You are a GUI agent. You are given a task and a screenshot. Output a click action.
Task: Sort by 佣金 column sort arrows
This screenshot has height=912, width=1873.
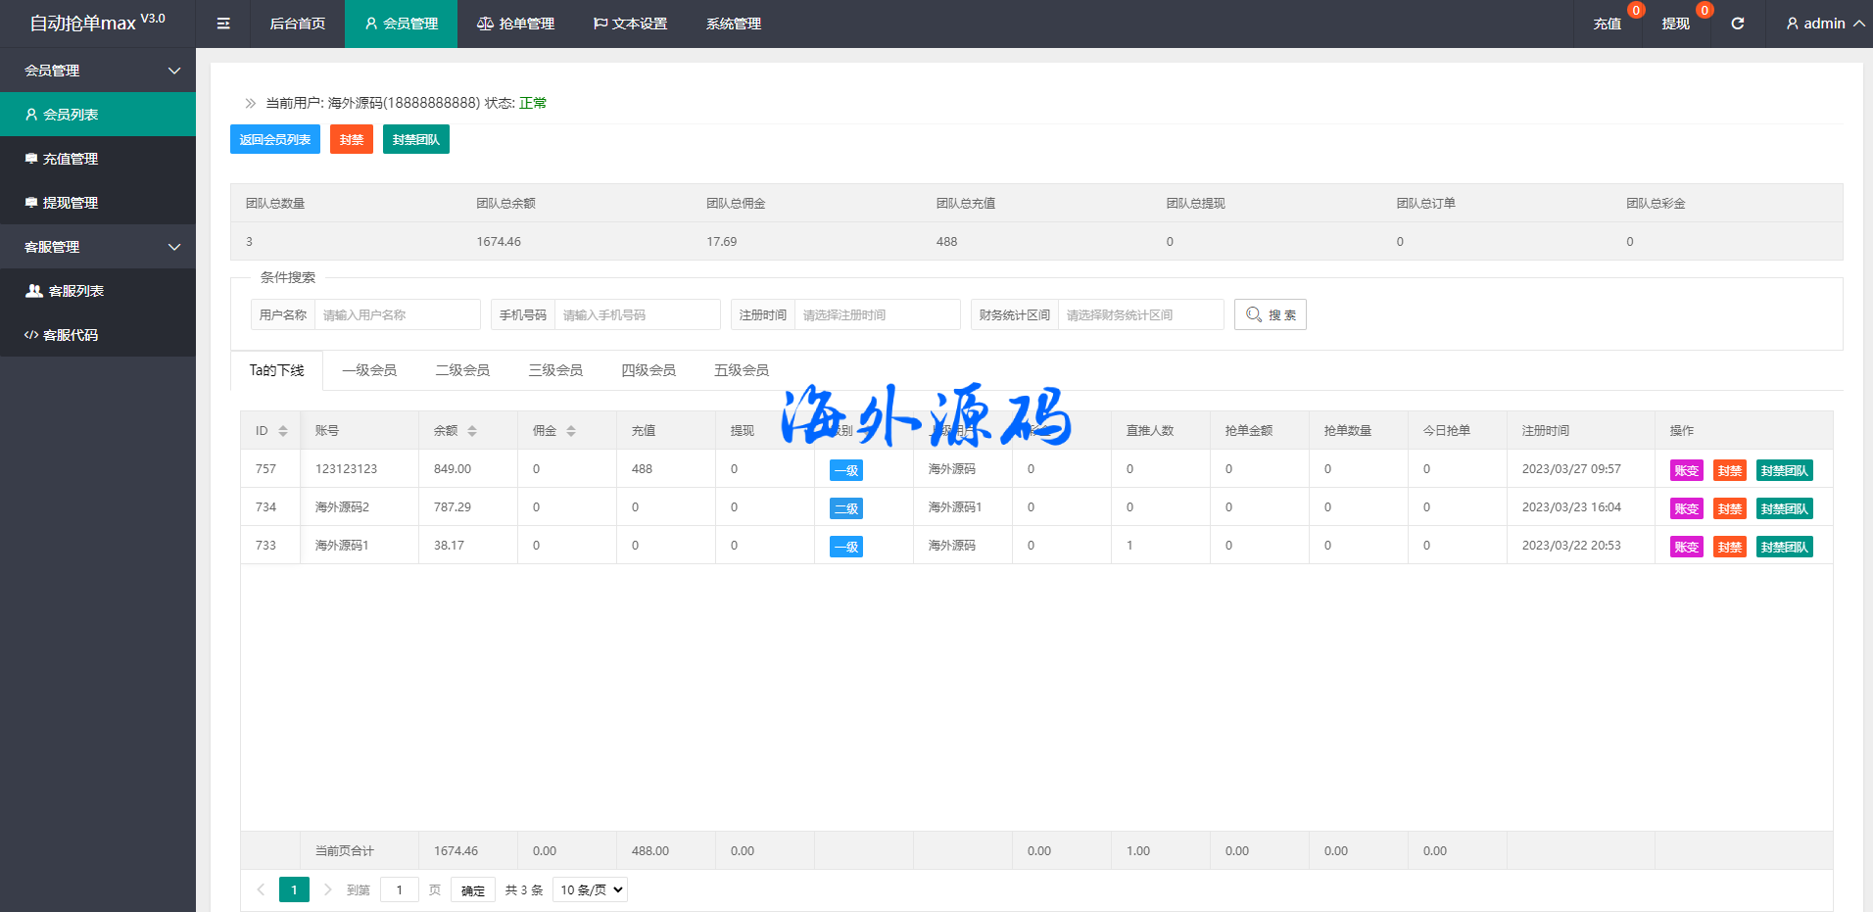pyautogui.click(x=571, y=431)
